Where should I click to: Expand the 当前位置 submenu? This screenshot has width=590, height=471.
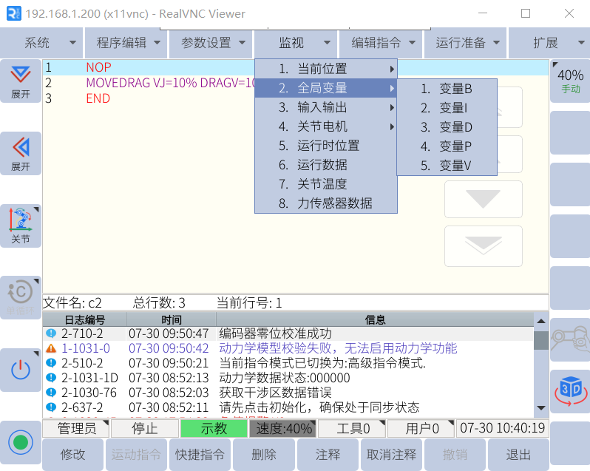tap(326, 70)
